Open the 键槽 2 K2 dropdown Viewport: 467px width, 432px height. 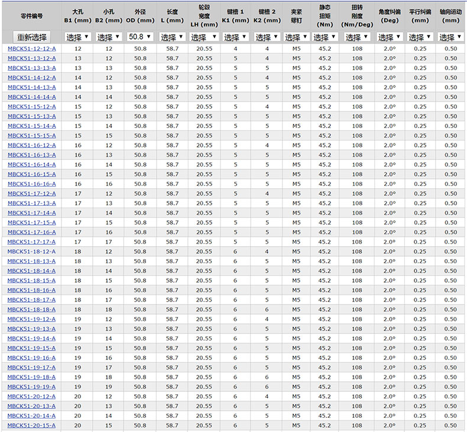(267, 37)
